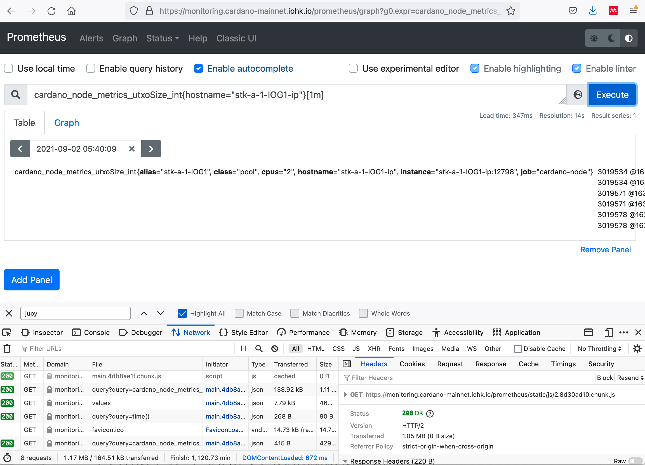Image resolution: width=645 pixels, height=465 pixels.
Task: Click the browser back arrow
Action: [11, 11]
